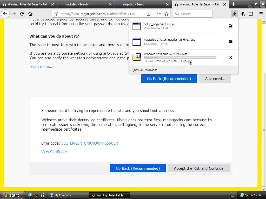Reload the current page
This screenshot has width=266, height=199.
pos(22,14)
